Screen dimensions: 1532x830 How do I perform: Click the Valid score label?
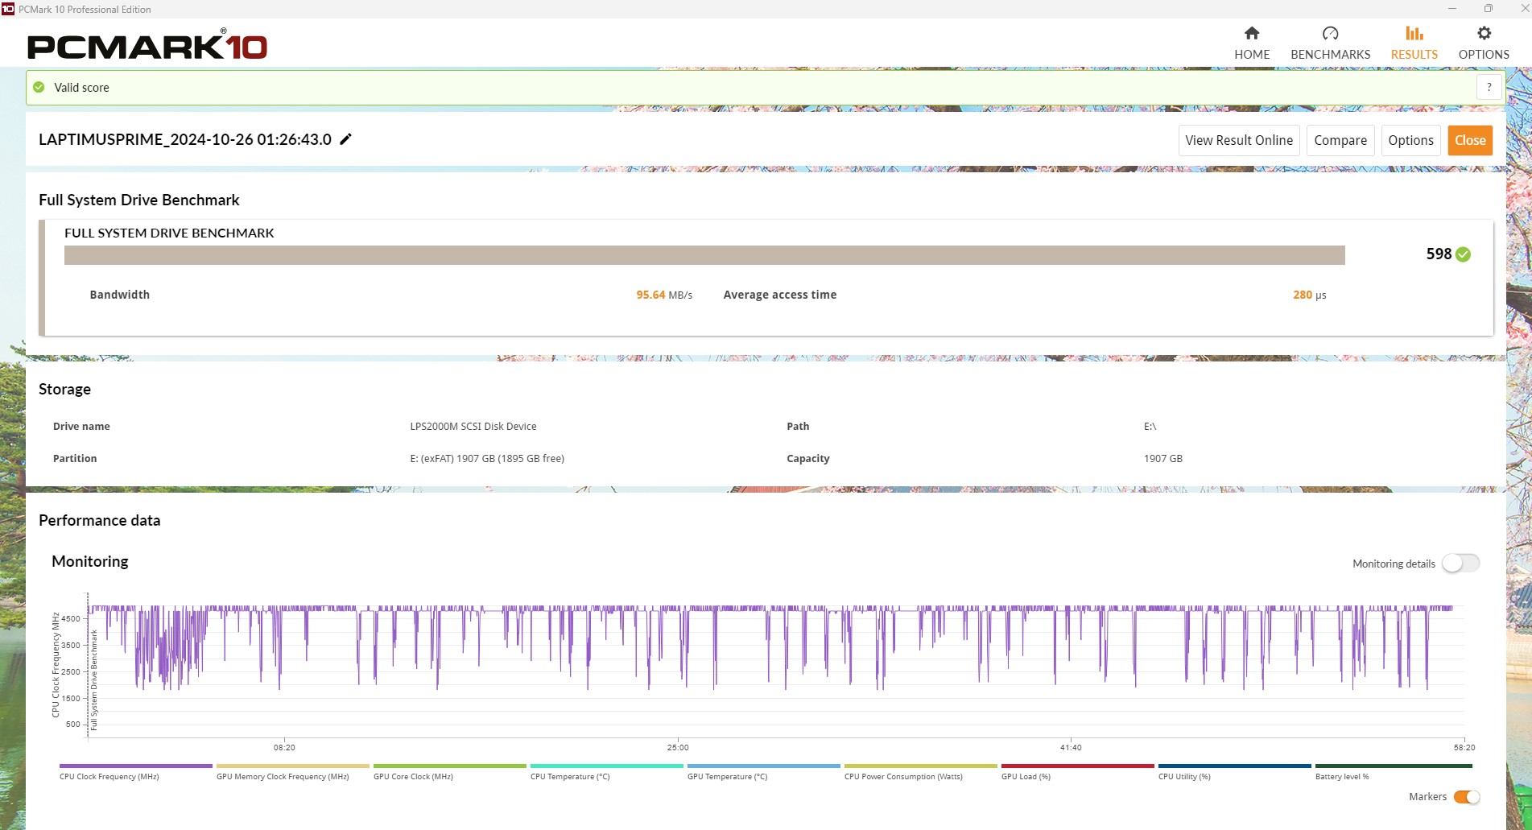81,88
